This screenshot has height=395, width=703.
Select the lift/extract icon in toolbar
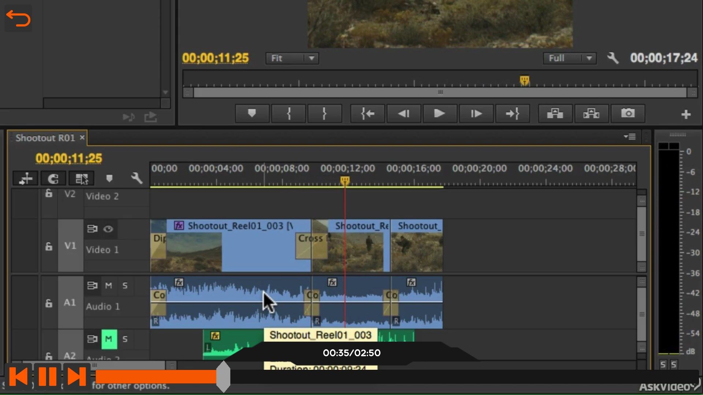pyautogui.click(x=555, y=113)
